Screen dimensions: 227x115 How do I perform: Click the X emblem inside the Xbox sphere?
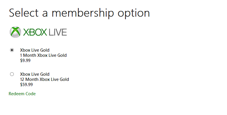pyautogui.click(x=15, y=32)
